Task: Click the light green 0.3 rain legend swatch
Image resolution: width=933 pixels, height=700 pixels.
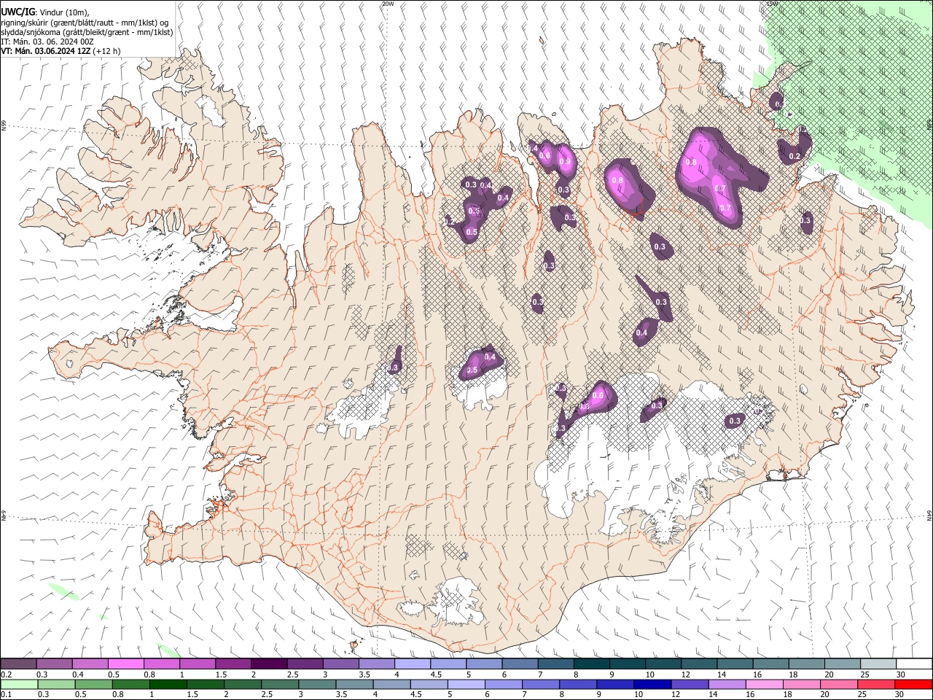Action: click(57, 685)
